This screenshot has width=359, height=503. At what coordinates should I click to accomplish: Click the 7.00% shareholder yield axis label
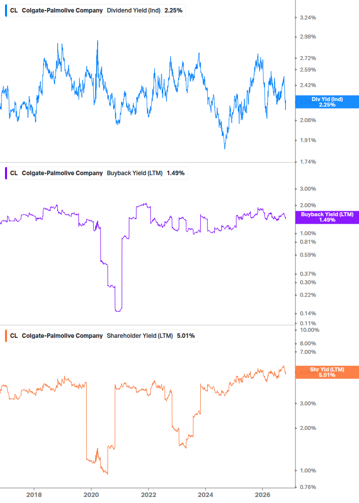point(308,352)
